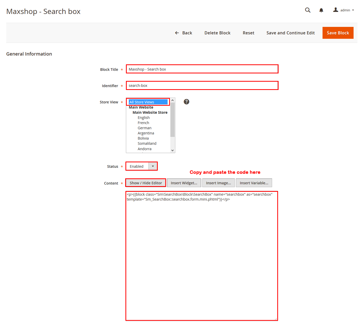Click Insert Variable... button

[254, 183]
